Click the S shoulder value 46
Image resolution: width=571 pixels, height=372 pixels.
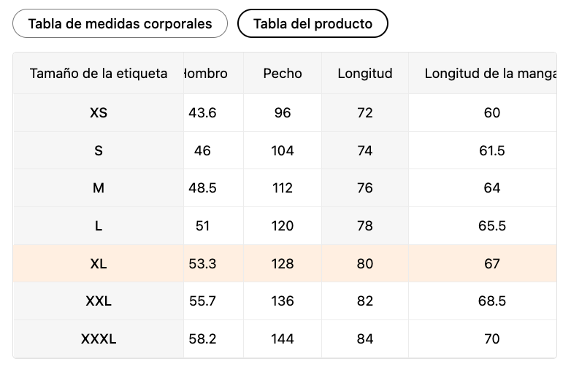click(202, 151)
